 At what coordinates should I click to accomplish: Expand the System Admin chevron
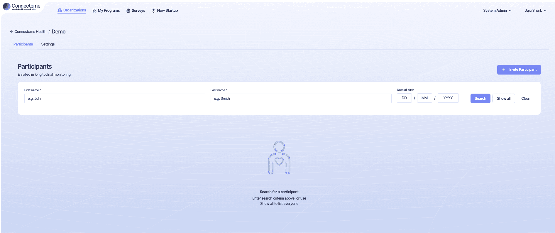[510, 11]
